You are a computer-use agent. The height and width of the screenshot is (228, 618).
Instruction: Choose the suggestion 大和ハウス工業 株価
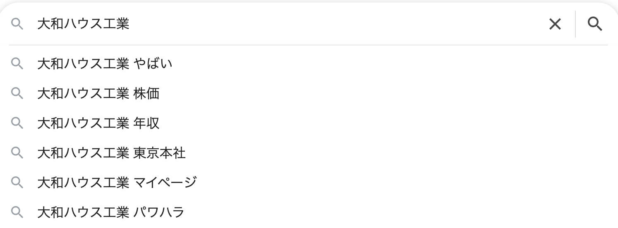(98, 93)
